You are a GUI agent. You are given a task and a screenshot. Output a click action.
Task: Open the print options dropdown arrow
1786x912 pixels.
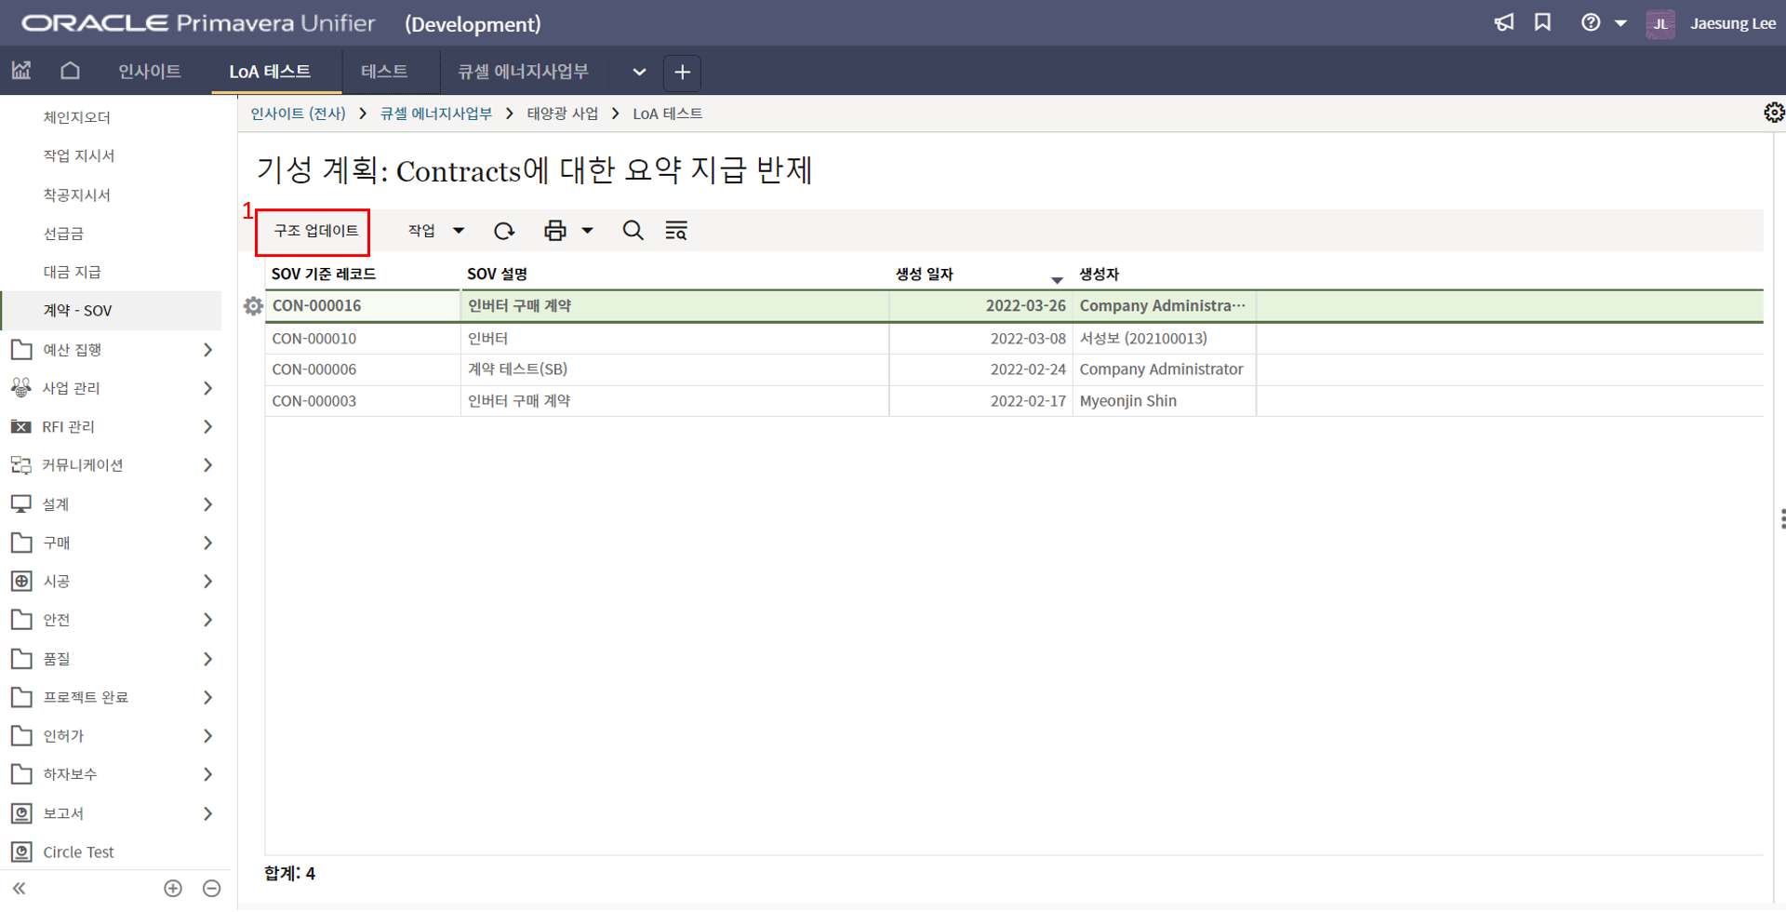(x=588, y=231)
